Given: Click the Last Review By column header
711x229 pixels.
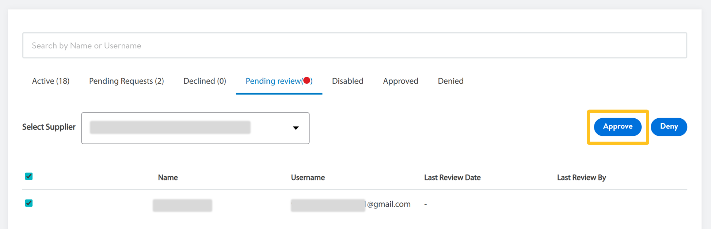Looking at the screenshot, I should coord(581,178).
